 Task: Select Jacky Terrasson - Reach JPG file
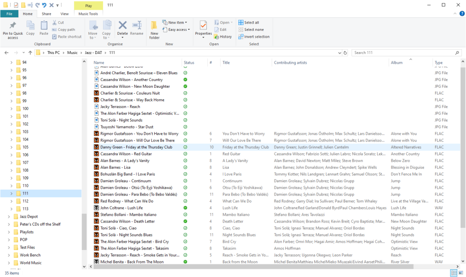[120, 107]
